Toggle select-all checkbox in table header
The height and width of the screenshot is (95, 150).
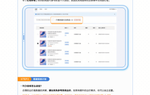click(38, 28)
